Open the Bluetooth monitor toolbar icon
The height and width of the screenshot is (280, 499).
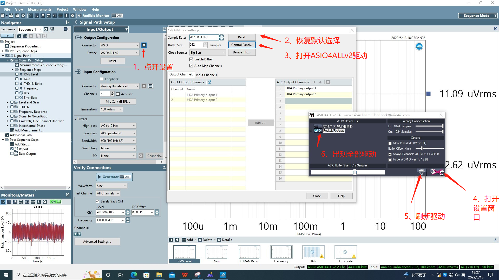[x=67, y=16]
